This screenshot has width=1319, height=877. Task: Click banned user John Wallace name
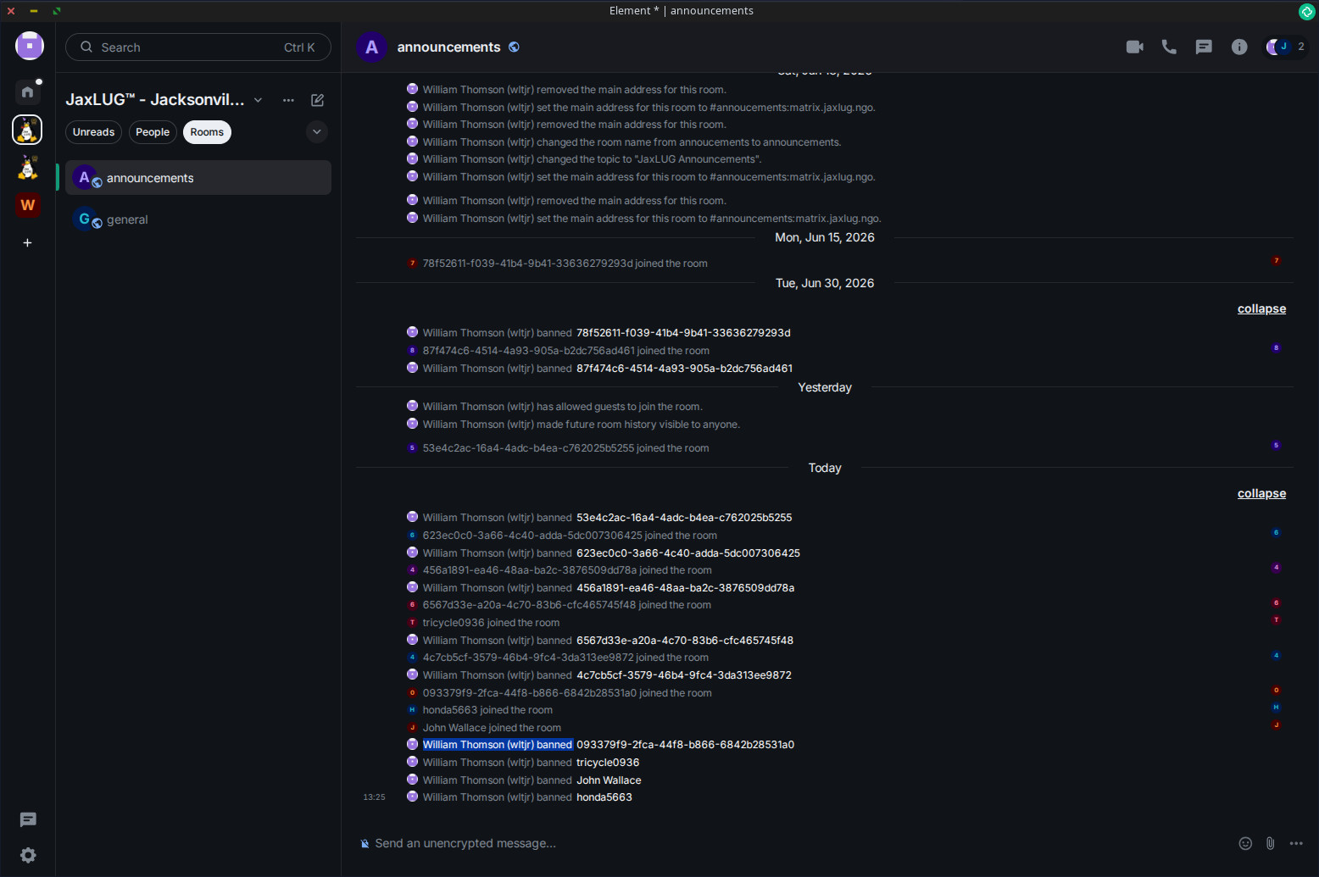click(x=609, y=780)
